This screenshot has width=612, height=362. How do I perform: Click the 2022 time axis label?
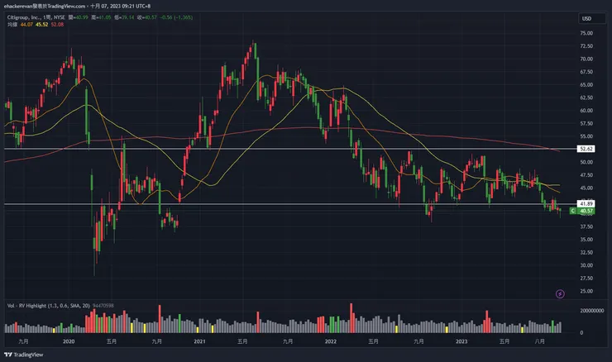[x=330, y=341]
